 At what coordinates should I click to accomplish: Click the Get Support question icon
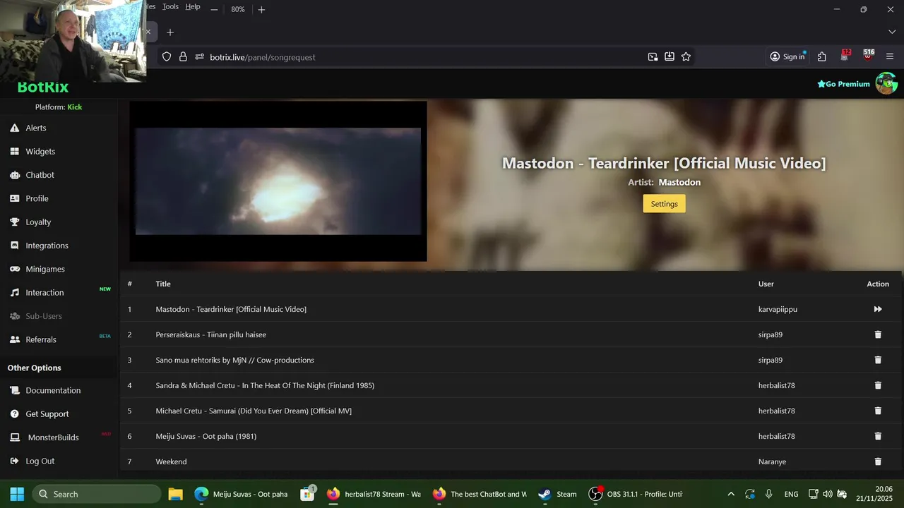pyautogui.click(x=14, y=414)
